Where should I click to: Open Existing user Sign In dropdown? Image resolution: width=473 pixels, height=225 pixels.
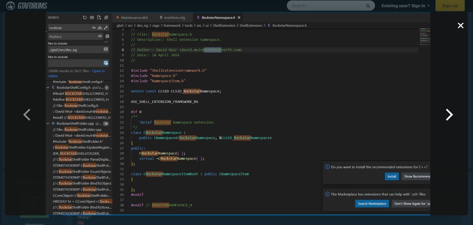(405, 6)
